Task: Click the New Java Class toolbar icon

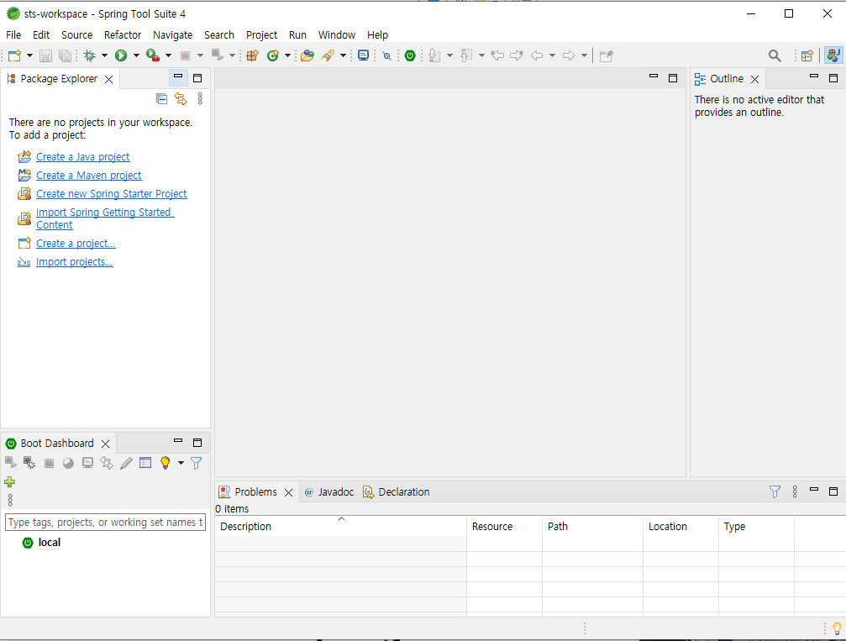Action: tap(273, 55)
